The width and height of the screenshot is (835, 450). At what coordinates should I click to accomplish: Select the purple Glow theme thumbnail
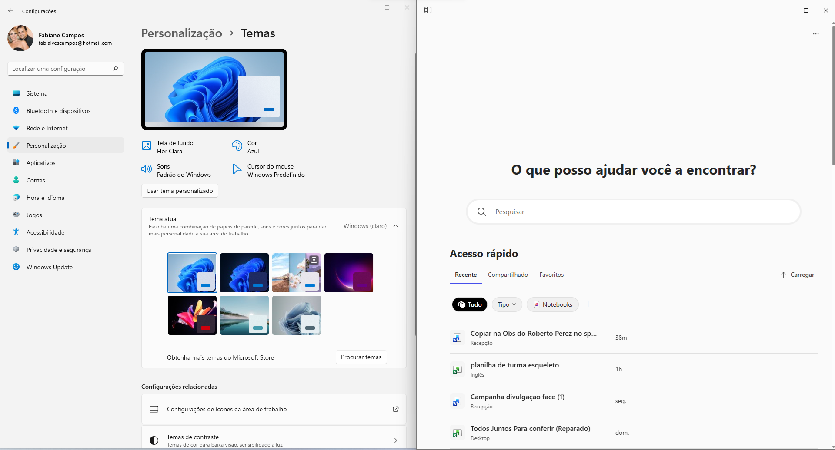[349, 273]
